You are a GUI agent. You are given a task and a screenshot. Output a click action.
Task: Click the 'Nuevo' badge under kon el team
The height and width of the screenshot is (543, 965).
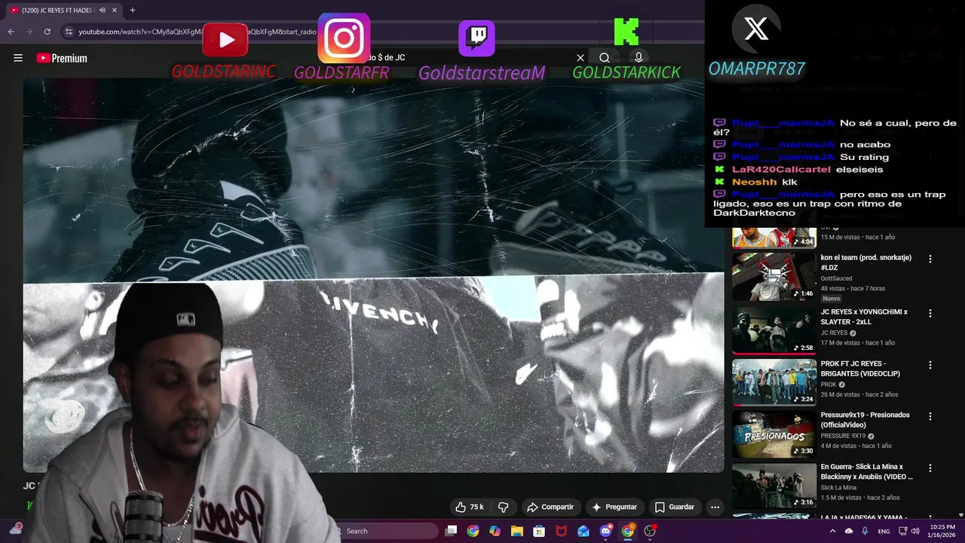tap(831, 299)
